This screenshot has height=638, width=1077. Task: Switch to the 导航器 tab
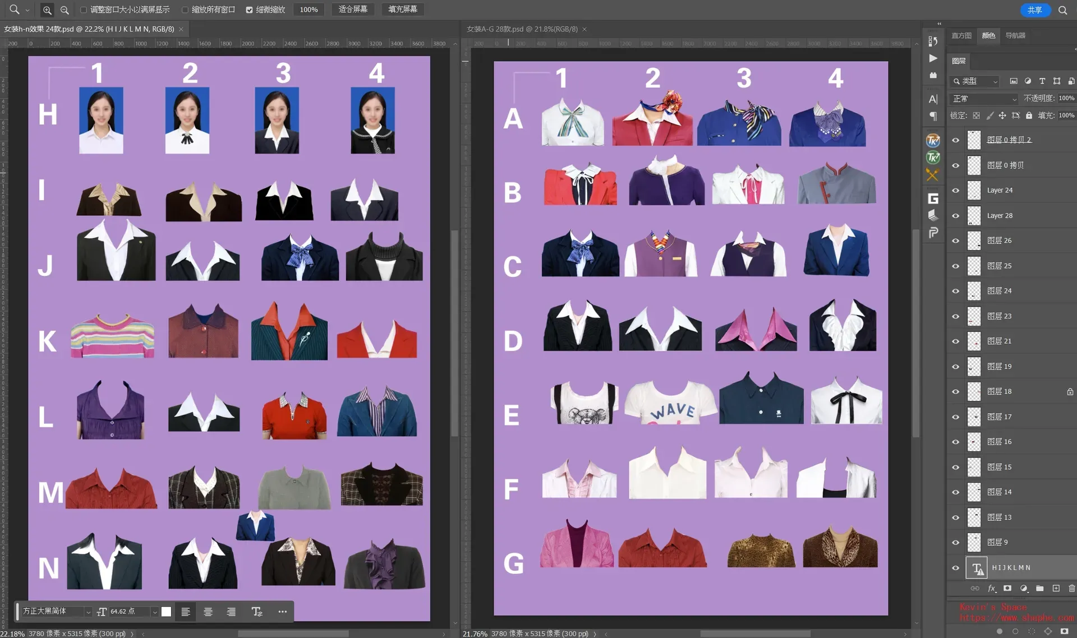pyautogui.click(x=1014, y=35)
